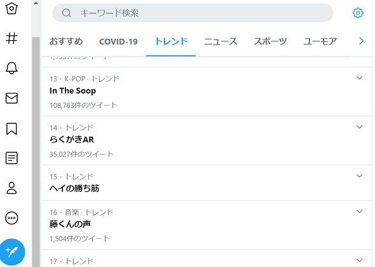Open the Lists icon in sidebar
375x267 pixels.
click(x=11, y=158)
